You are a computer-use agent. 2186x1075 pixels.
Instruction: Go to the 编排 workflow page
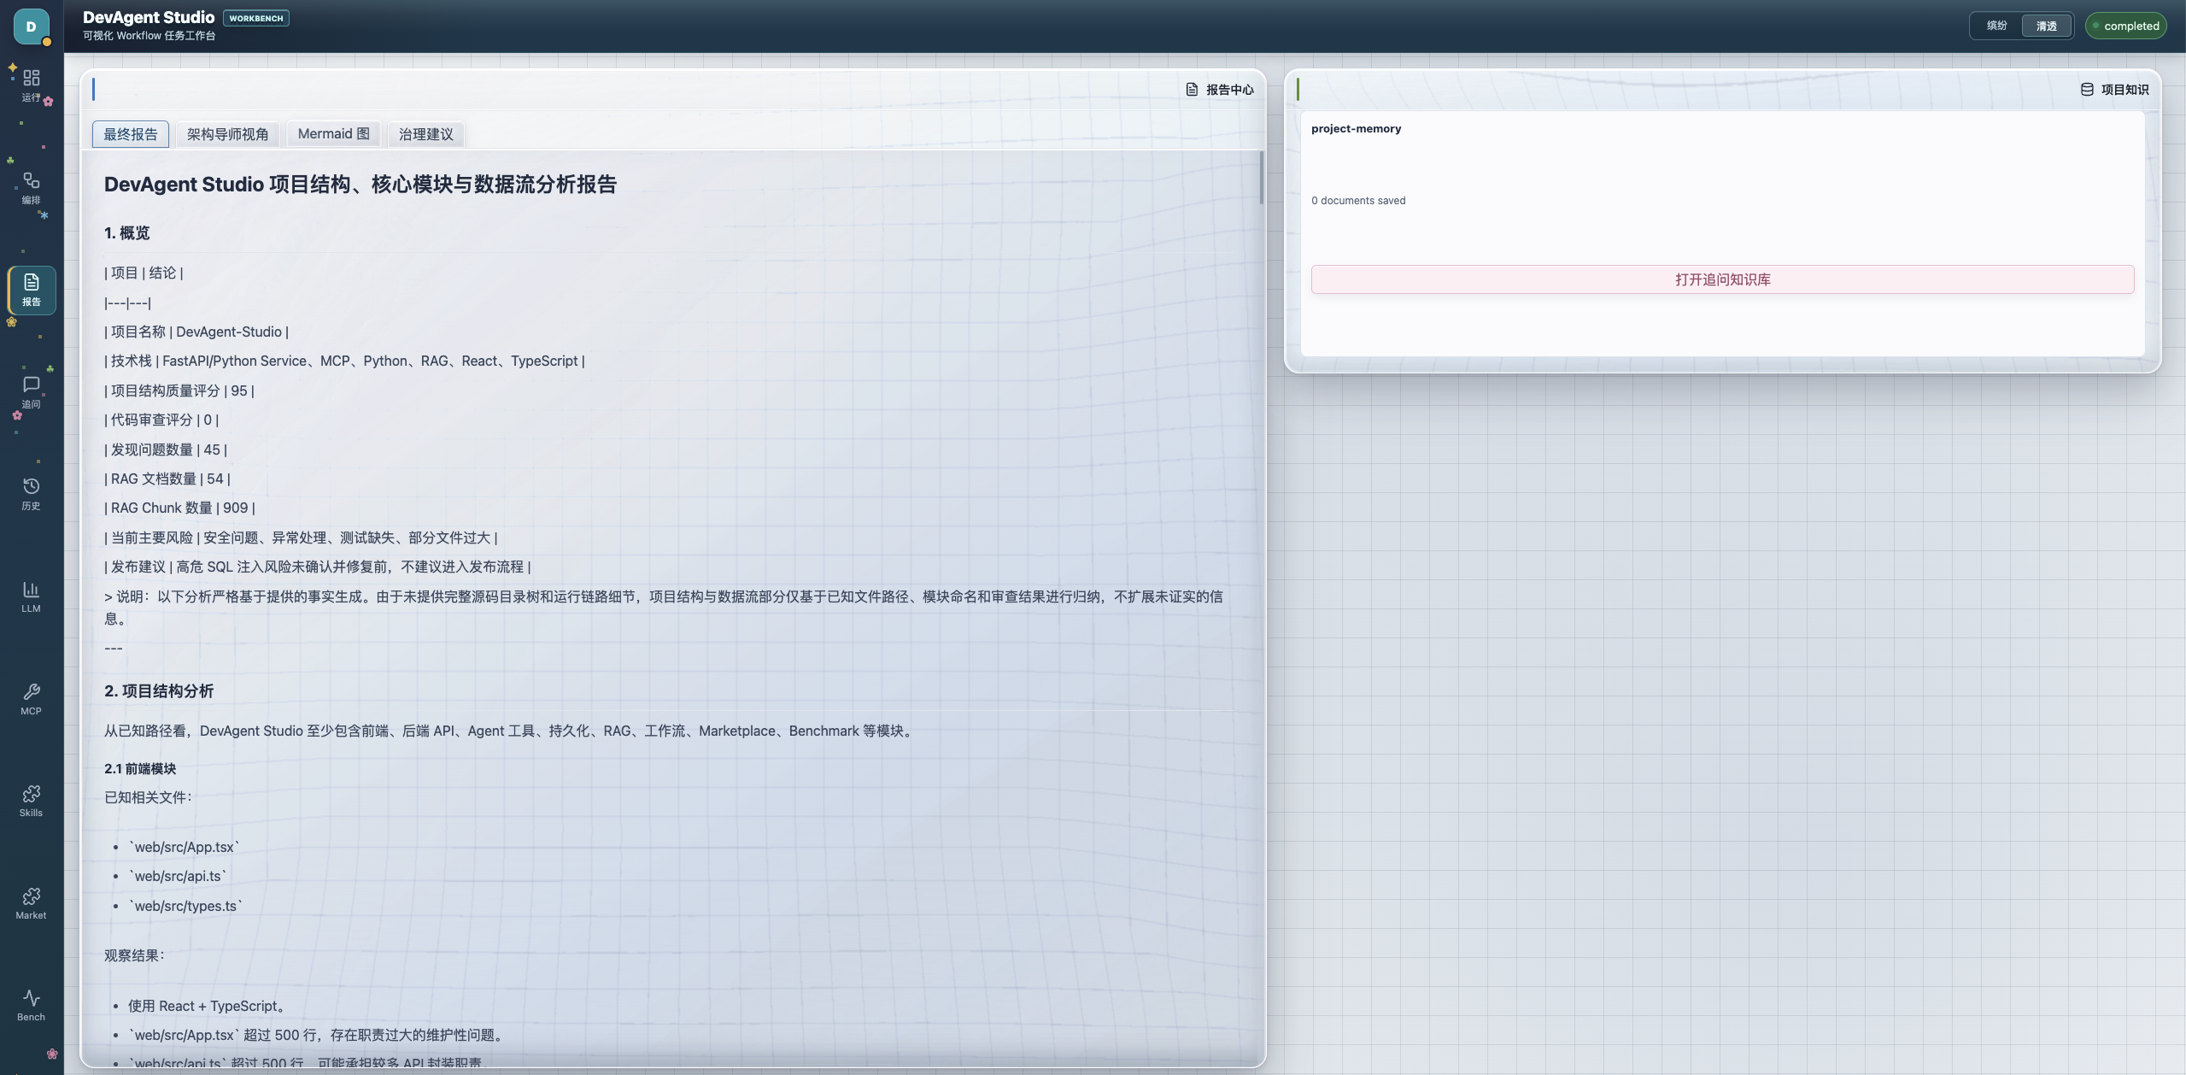point(32,188)
